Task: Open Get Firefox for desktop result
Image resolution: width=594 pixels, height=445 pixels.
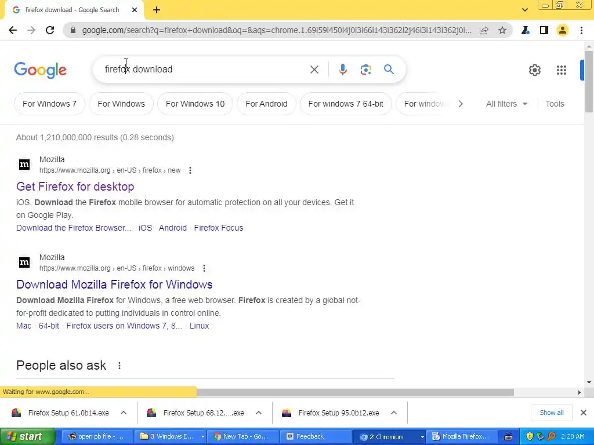Action: tap(75, 187)
